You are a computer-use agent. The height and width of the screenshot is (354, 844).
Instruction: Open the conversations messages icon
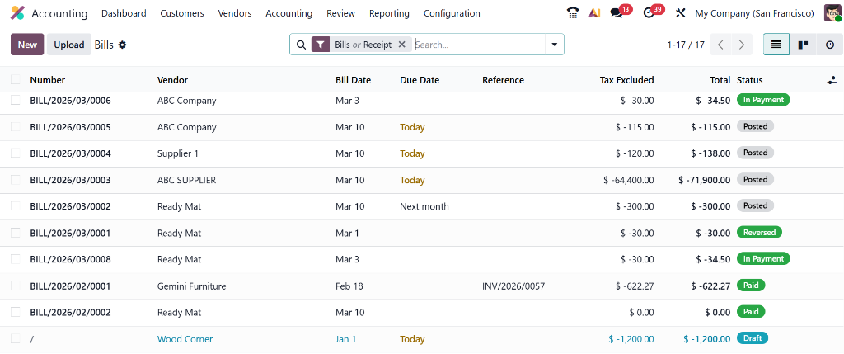617,13
